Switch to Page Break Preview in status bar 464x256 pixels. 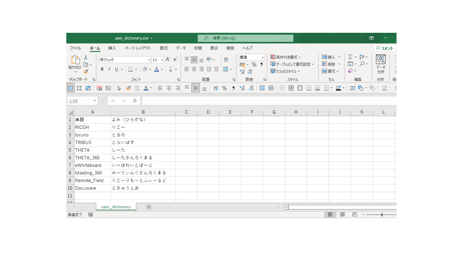coord(354,215)
